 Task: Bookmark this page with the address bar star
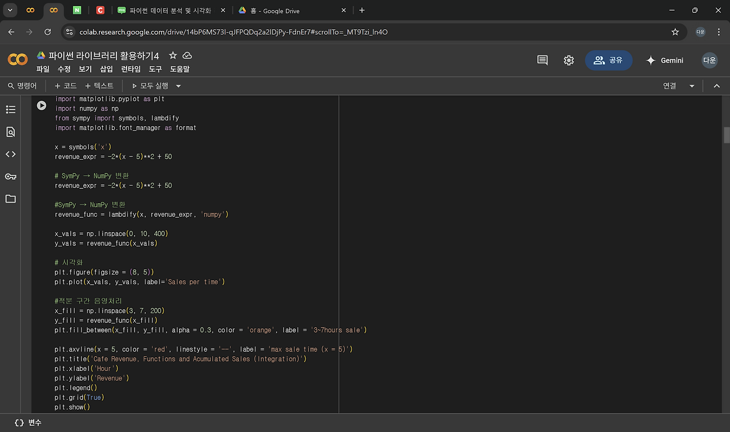tap(675, 32)
